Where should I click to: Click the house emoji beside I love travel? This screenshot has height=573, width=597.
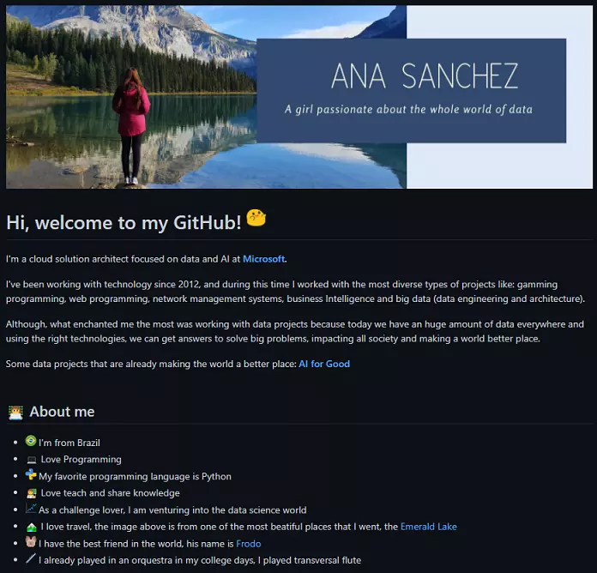click(31, 527)
